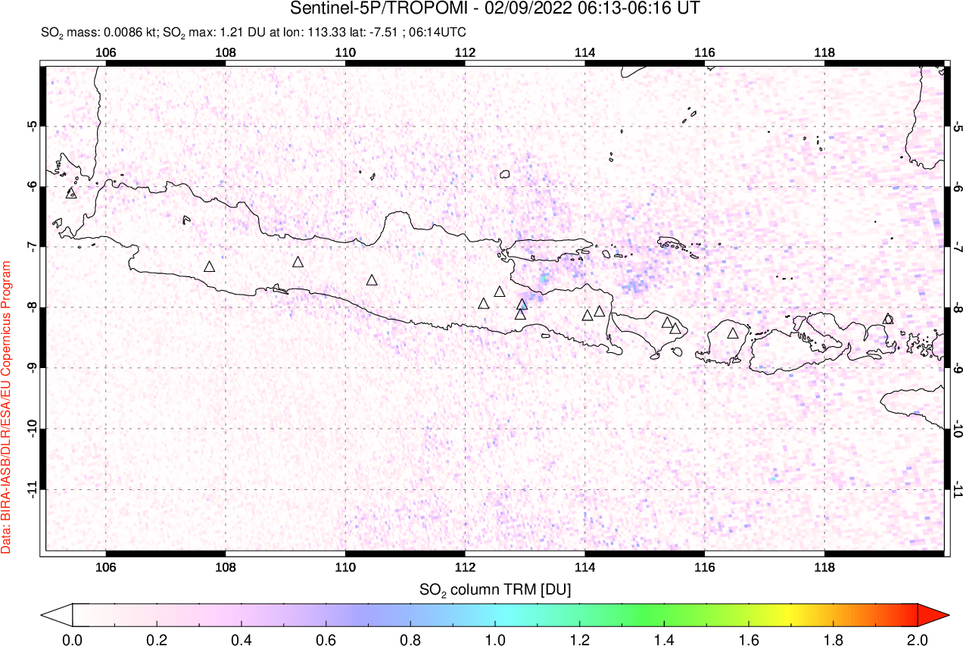Click the "-11" latitude label on the left axis
Image resolution: width=963 pixels, height=646 pixels.
33,489
